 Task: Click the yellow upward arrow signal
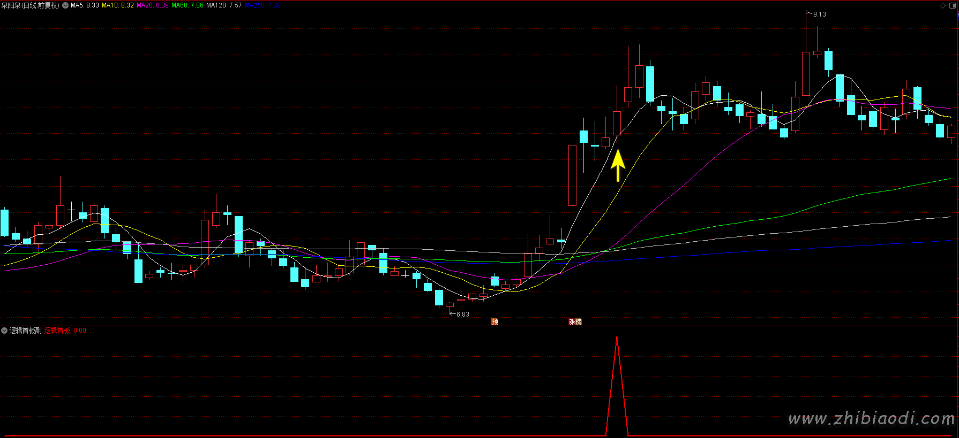(618, 165)
